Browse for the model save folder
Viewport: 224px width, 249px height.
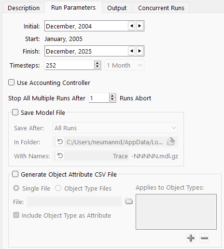pos(171,142)
